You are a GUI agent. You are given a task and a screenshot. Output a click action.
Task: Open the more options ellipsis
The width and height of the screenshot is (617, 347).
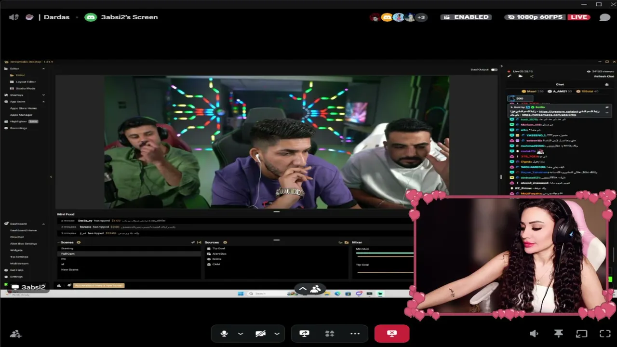click(355, 334)
